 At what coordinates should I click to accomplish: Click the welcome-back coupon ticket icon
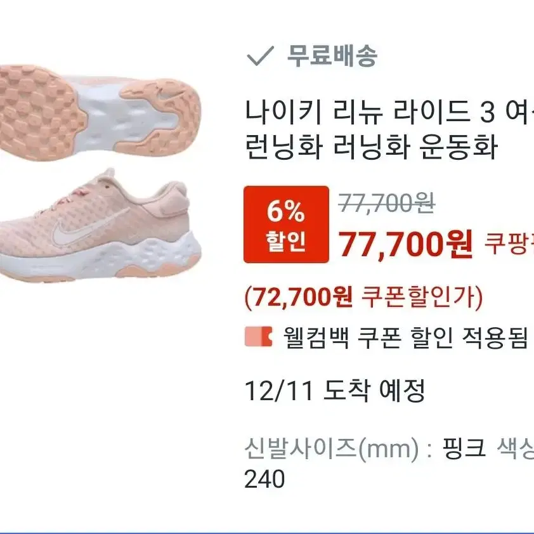pos(259,337)
